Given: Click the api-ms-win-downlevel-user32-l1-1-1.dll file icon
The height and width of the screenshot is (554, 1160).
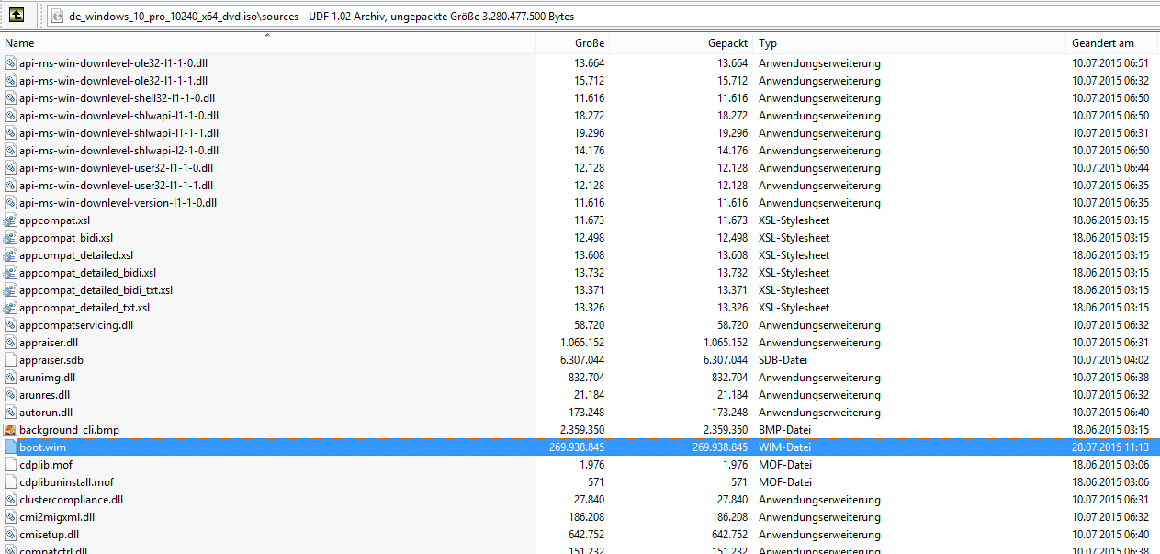Looking at the screenshot, I should tap(10, 186).
